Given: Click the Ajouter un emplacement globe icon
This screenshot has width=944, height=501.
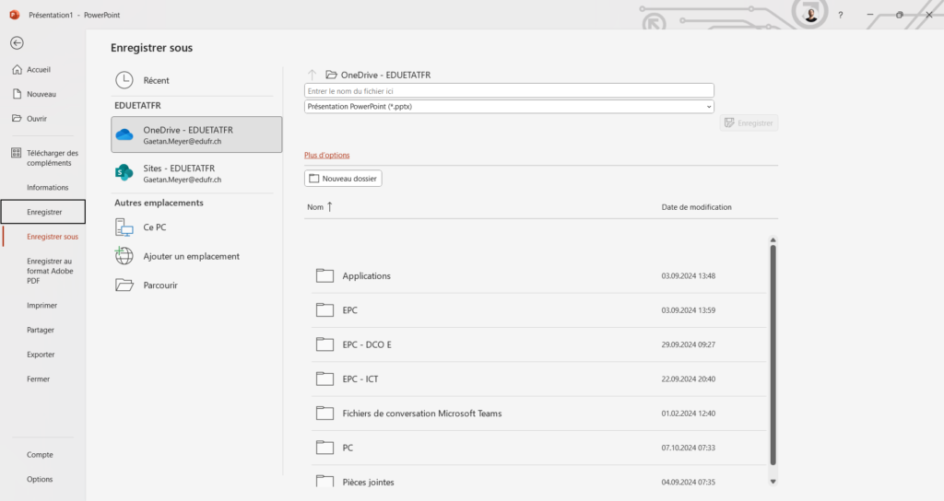Looking at the screenshot, I should point(124,256).
